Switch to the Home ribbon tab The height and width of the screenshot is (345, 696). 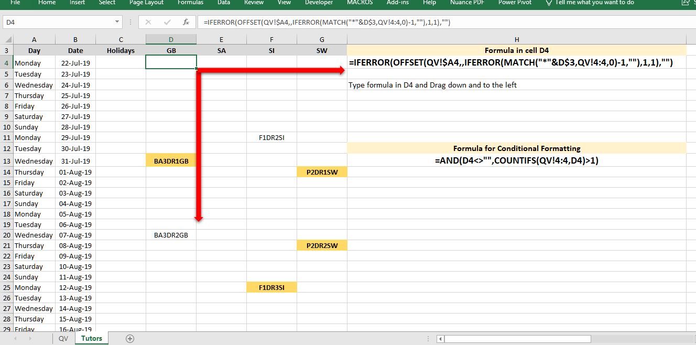tap(47, 3)
